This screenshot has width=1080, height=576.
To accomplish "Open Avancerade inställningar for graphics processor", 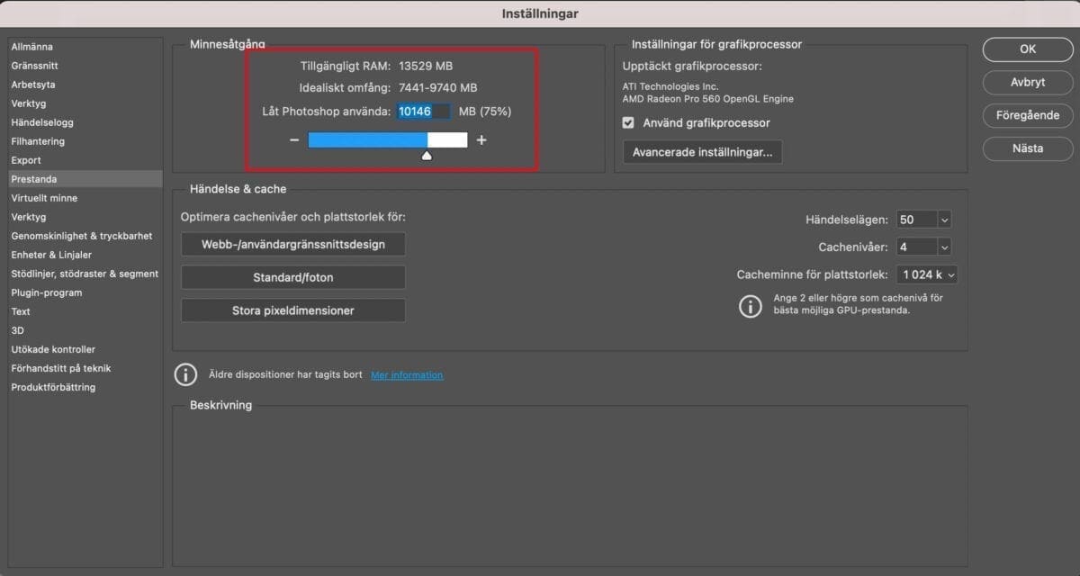I will click(x=703, y=152).
